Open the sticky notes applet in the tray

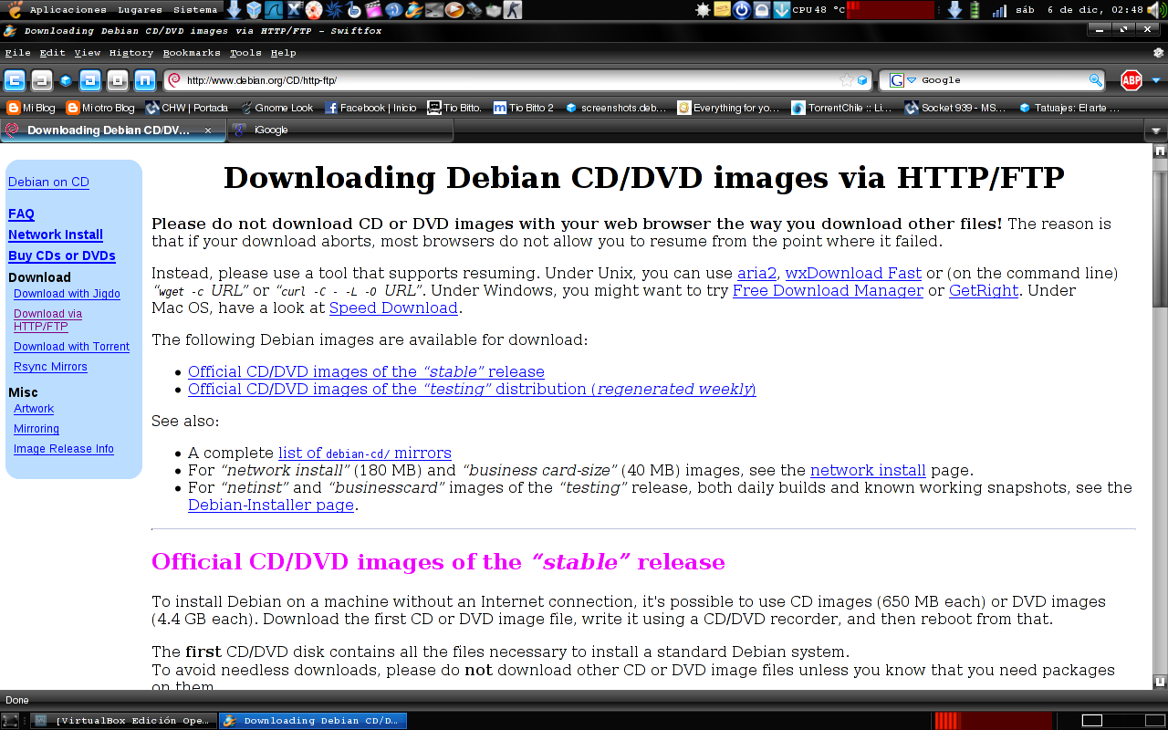tap(722, 11)
